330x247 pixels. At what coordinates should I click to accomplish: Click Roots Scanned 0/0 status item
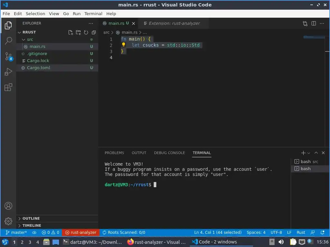tap(124, 233)
